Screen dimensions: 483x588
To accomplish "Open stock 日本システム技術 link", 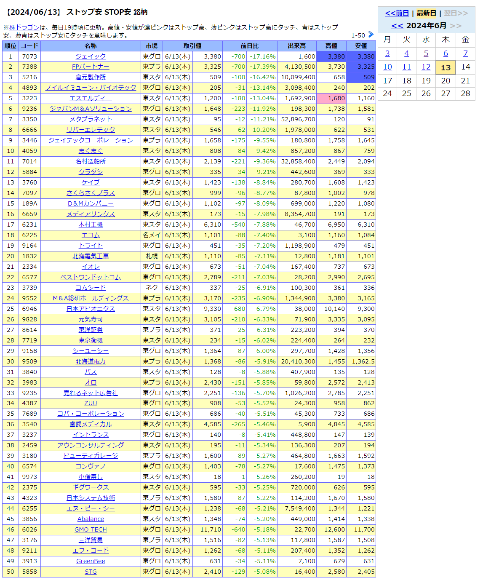I will [91, 498].
